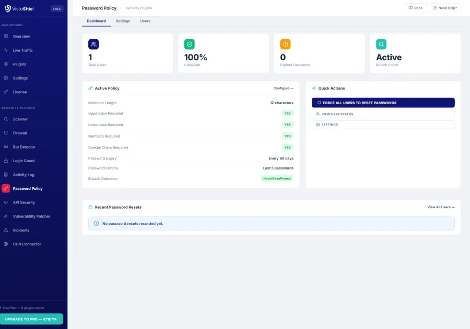Upgrade to Pro plan
Image resolution: width=470 pixels, height=329 pixels.
[x=32, y=319]
